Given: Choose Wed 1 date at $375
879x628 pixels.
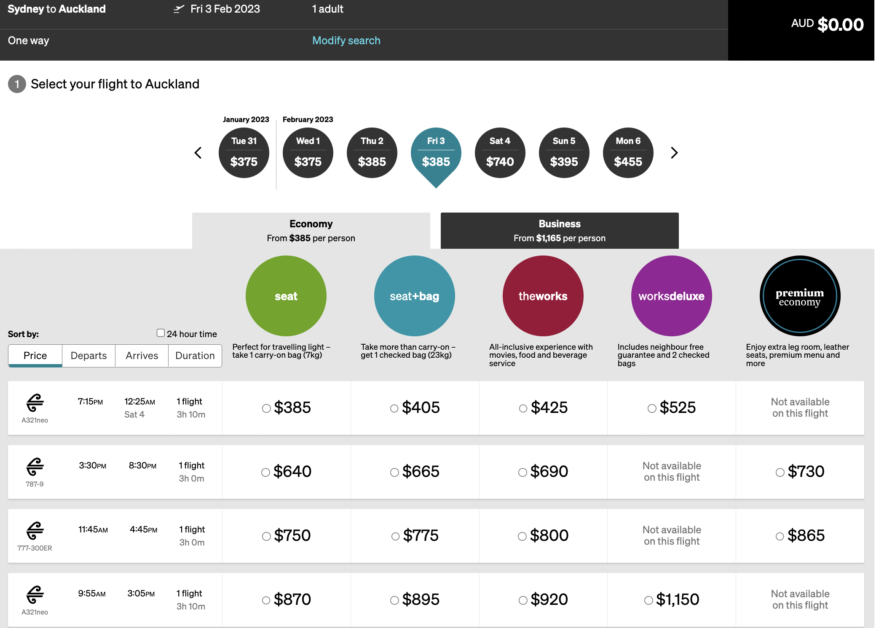Looking at the screenshot, I should click(x=308, y=153).
